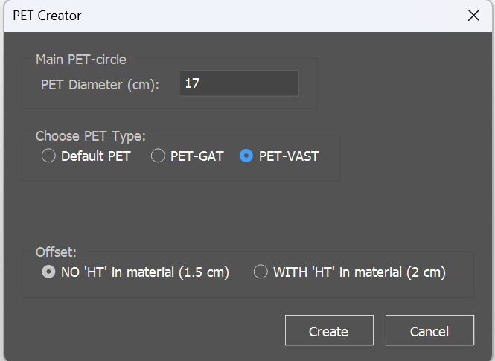
Task: Close the PET Creator dialog with X
Action: (x=473, y=16)
